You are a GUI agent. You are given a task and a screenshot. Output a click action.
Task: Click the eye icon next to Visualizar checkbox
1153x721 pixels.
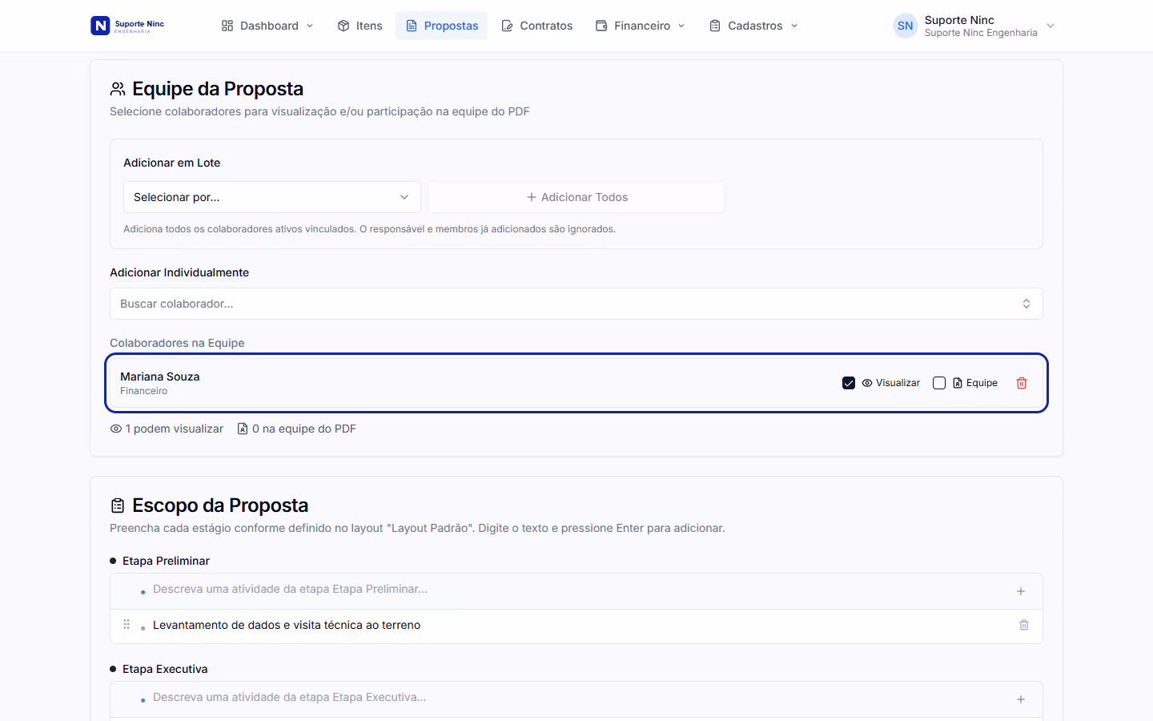pyautogui.click(x=867, y=383)
